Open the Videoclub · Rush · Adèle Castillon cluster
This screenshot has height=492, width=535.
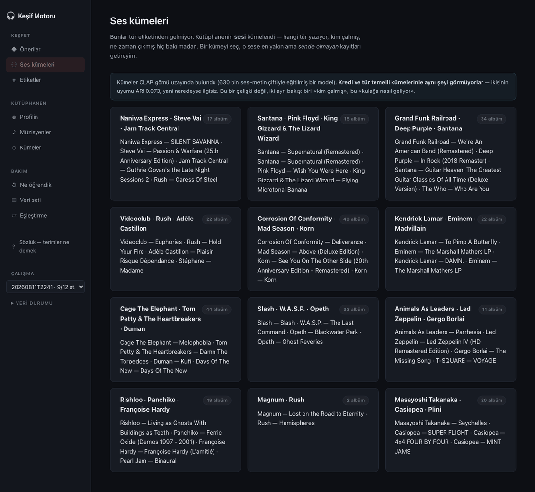pyautogui.click(x=176, y=249)
